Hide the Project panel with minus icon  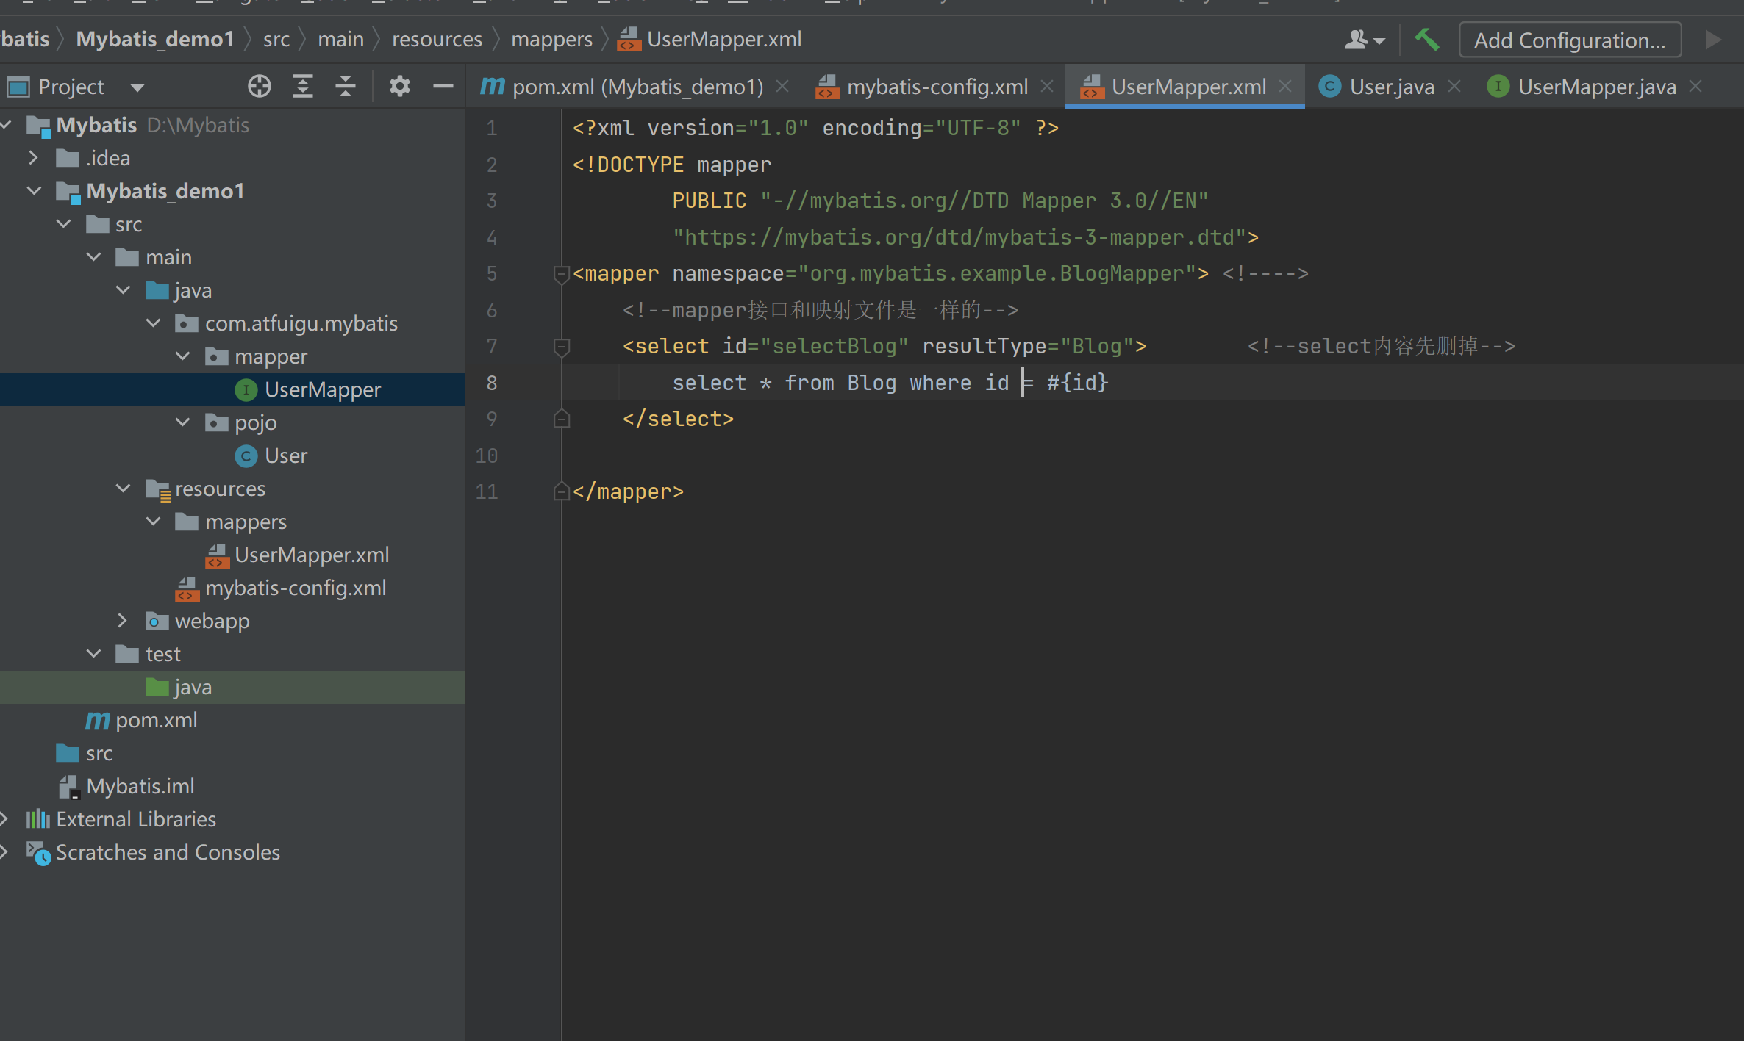(x=443, y=87)
